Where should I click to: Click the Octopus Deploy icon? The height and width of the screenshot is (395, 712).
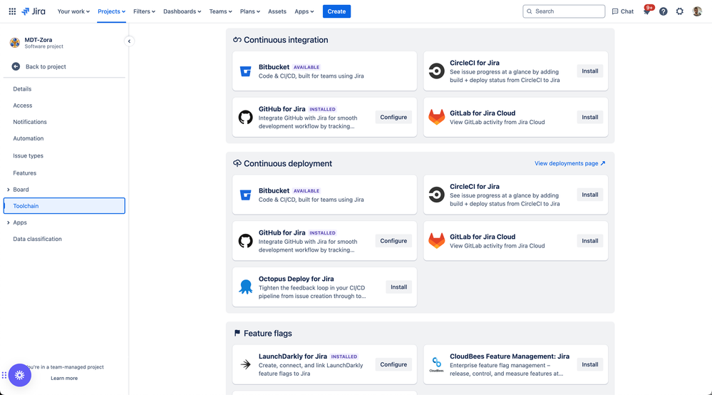point(246,287)
